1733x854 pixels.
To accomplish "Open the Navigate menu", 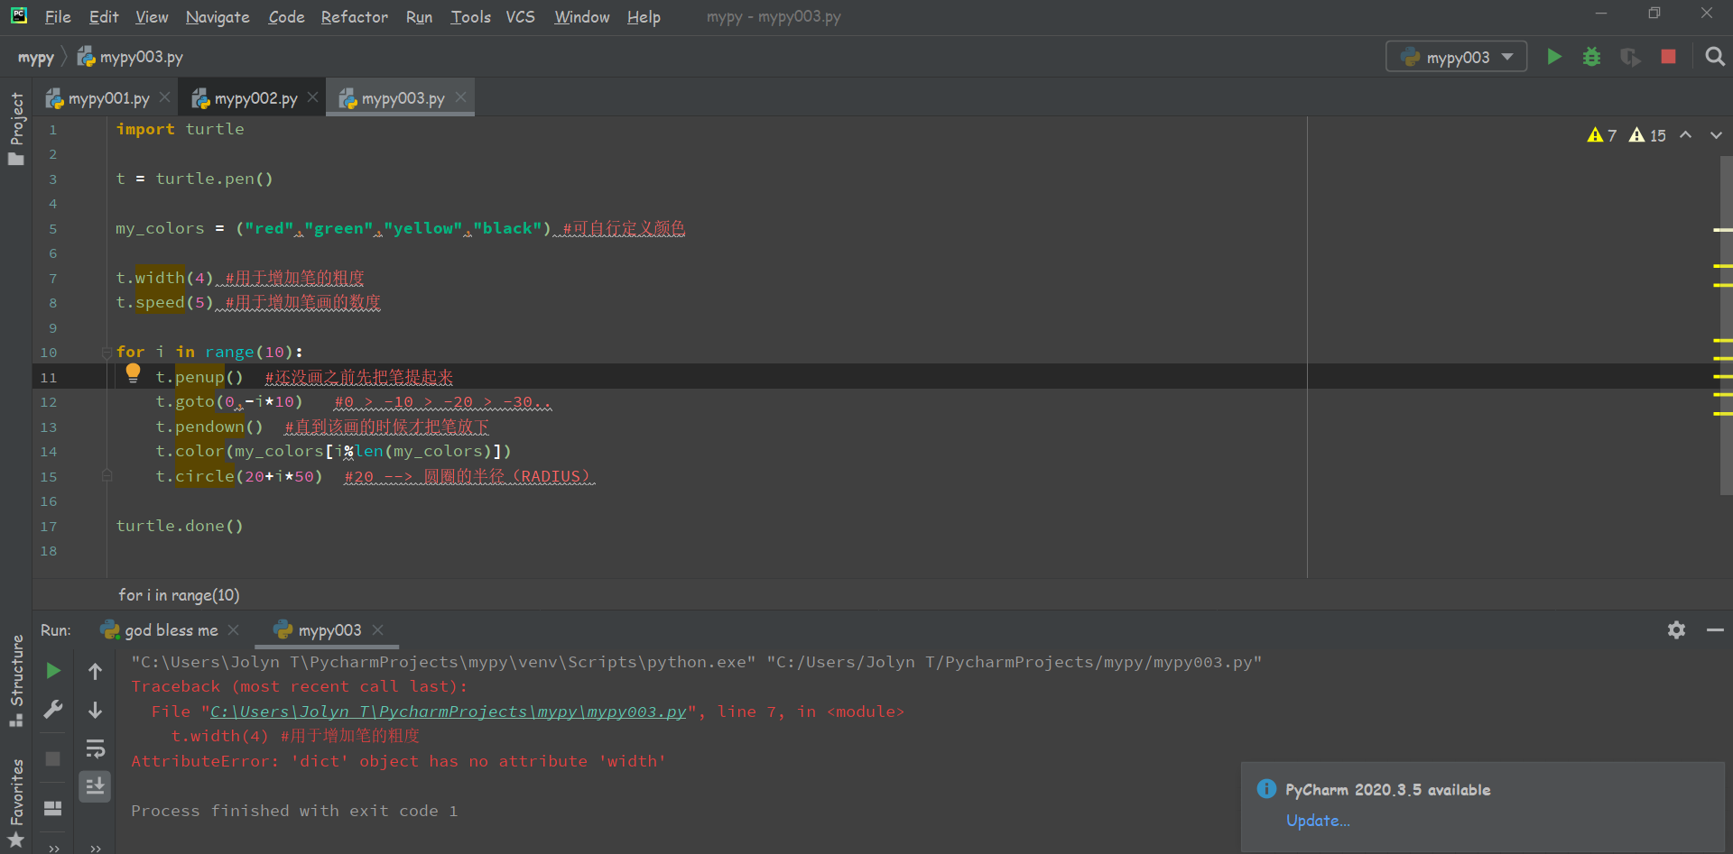I will [x=218, y=17].
